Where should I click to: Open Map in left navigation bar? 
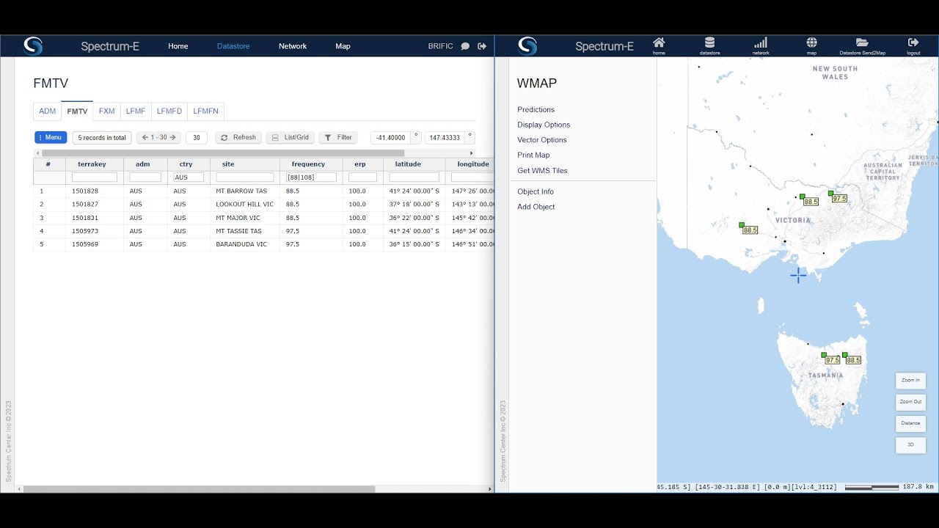343,46
